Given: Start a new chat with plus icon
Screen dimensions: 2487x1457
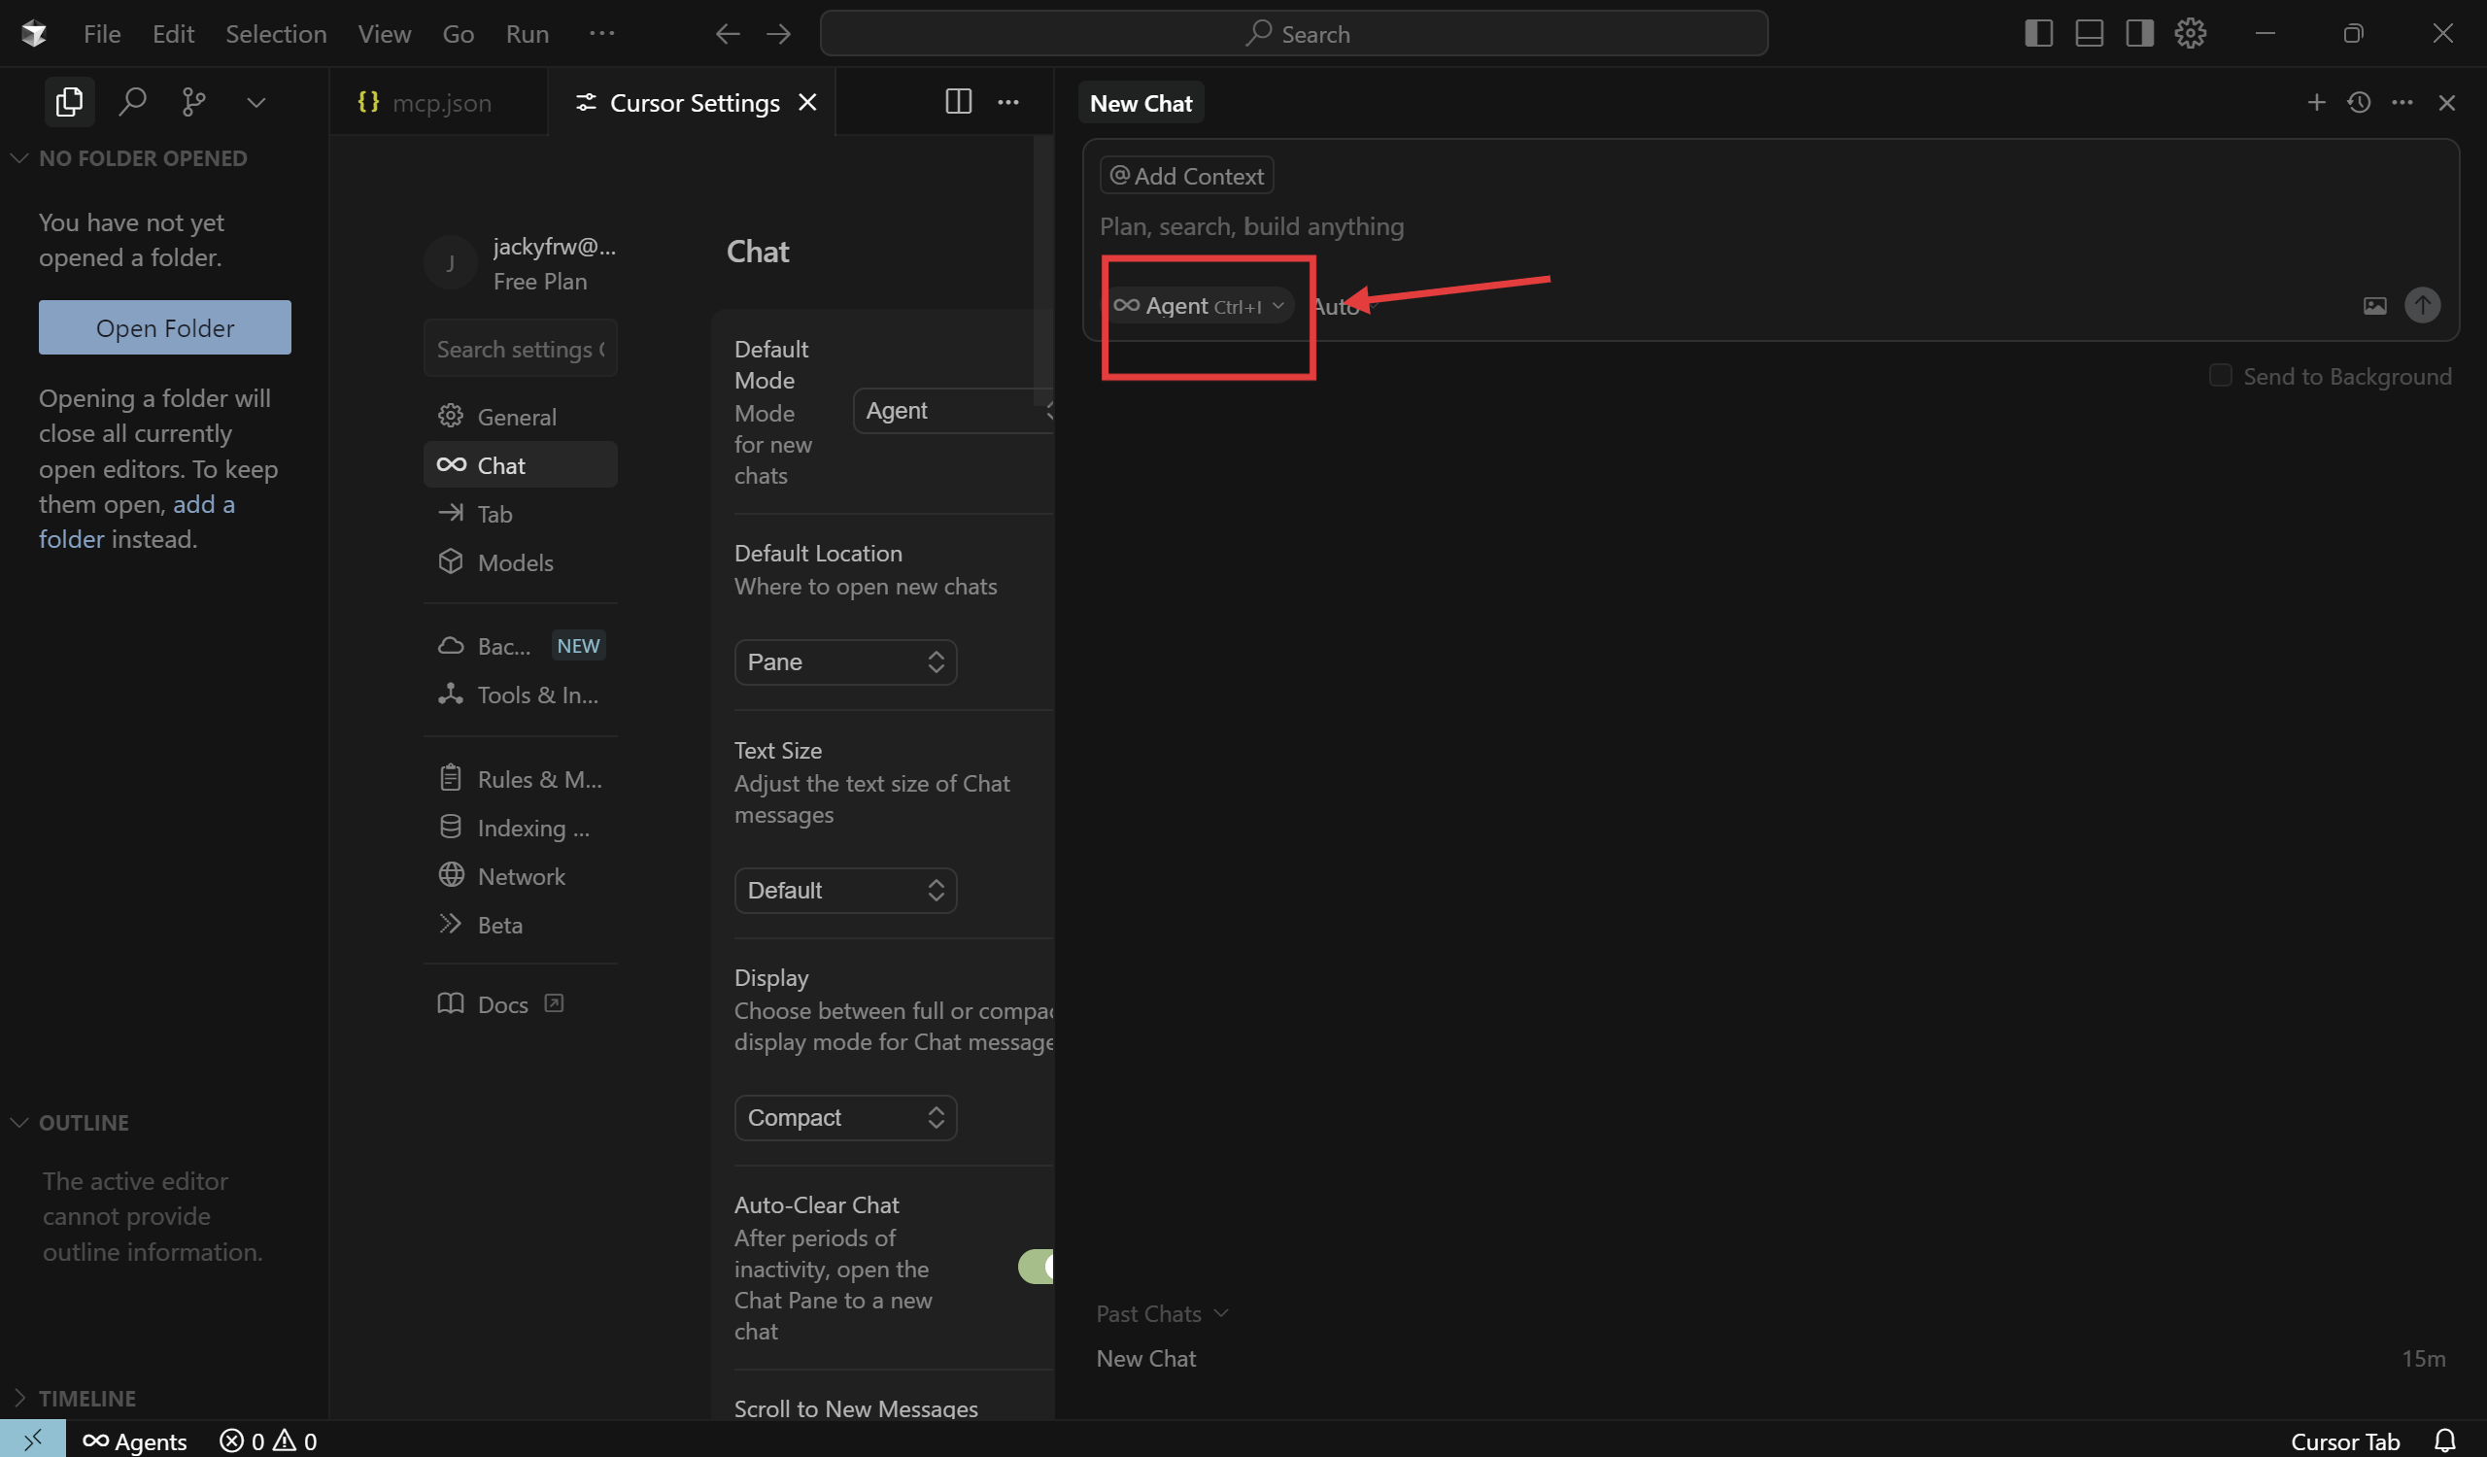Looking at the screenshot, I should click(x=2315, y=103).
